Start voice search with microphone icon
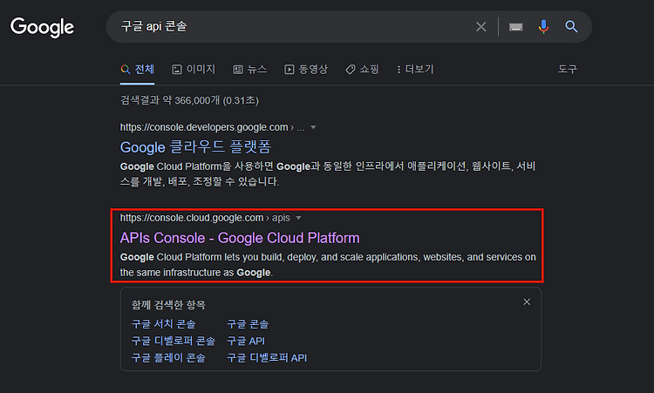This screenshot has width=654, height=393. click(x=543, y=27)
